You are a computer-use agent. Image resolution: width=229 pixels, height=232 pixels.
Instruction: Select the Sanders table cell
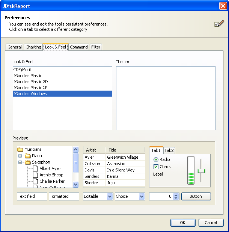[x=95, y=176]
